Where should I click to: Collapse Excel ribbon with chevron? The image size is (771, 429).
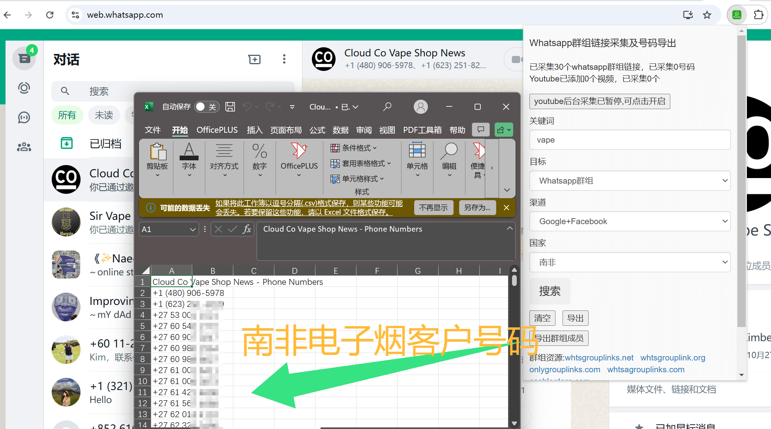point(507,190)
